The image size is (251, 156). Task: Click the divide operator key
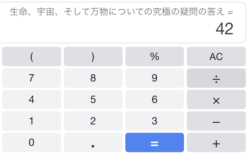pyautogui.click(x=216, y=78)
